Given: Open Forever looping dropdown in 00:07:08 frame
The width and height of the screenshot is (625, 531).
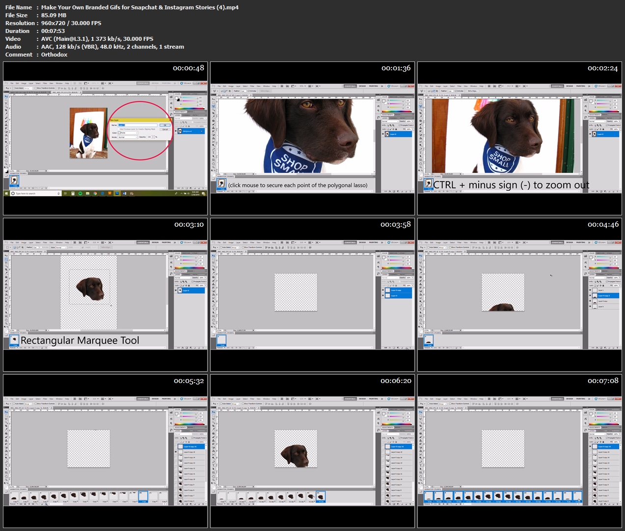Looking at the screenshot, I should coord(428,504).
